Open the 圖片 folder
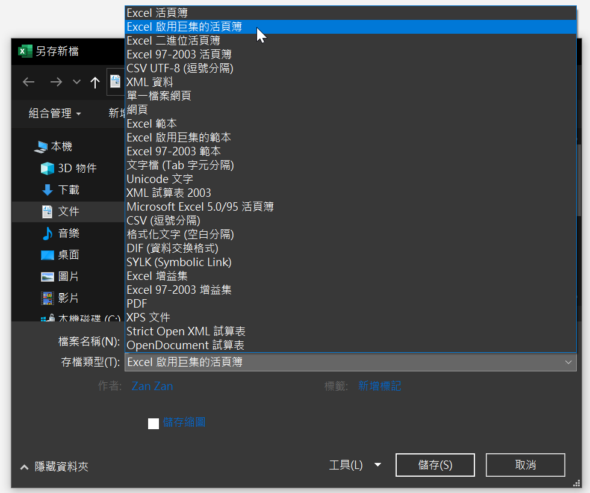590x493 pixels. click(x=69, y=276)
